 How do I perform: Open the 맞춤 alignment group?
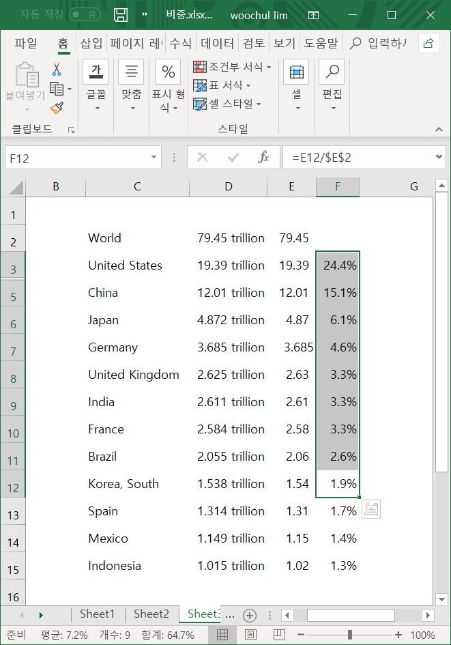pos(132,85)
